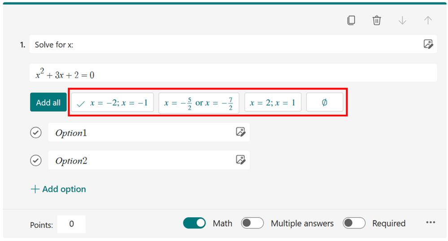Enable Multiple answers toggle
Screen dimensions: 448x241
(x=252, y=223)
